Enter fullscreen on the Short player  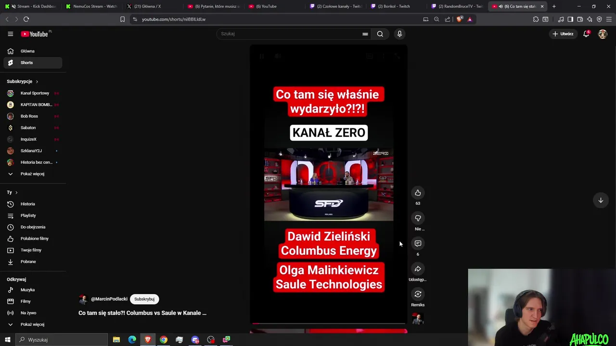[x=397, y=56]
